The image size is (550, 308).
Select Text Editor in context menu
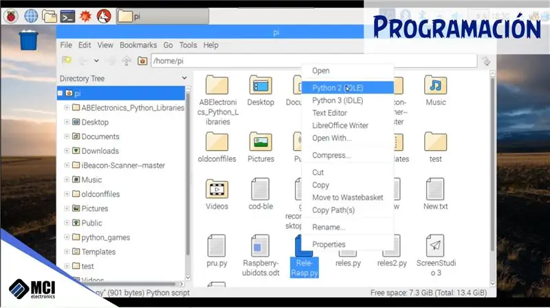click(x=348, y=112)
